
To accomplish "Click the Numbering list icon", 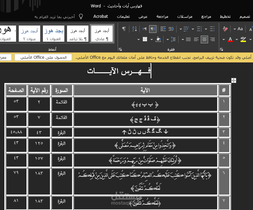I will click(199, 29).
